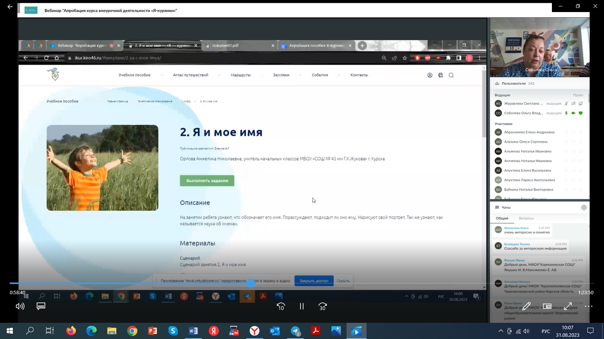Open Adobe Acrobat from the Windows taskbar
The height and width of the screenshot is (339, 604).
(316, 331)
